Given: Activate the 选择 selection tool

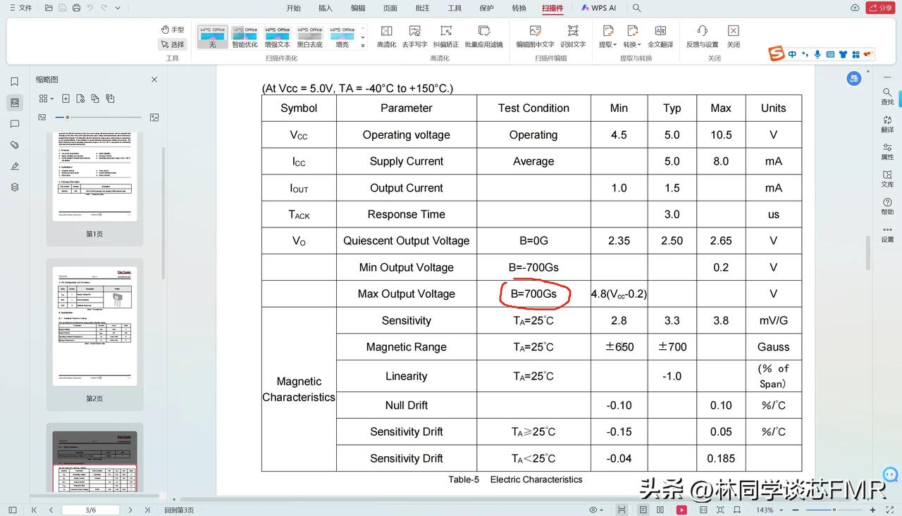Looking at the screenshot, I should [173, 44].
